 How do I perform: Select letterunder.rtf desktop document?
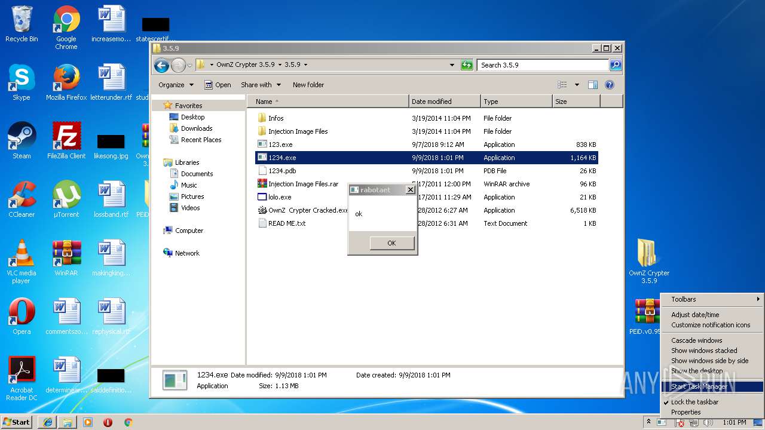111,82
